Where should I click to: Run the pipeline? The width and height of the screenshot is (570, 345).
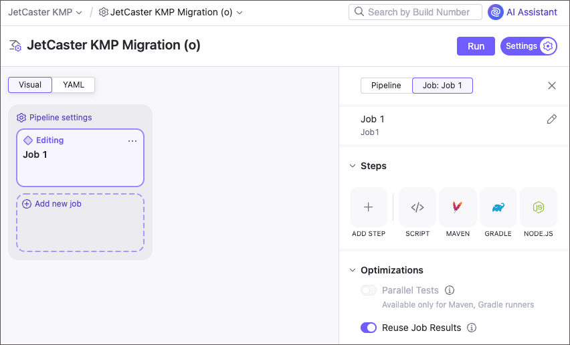tap(476, 46)
